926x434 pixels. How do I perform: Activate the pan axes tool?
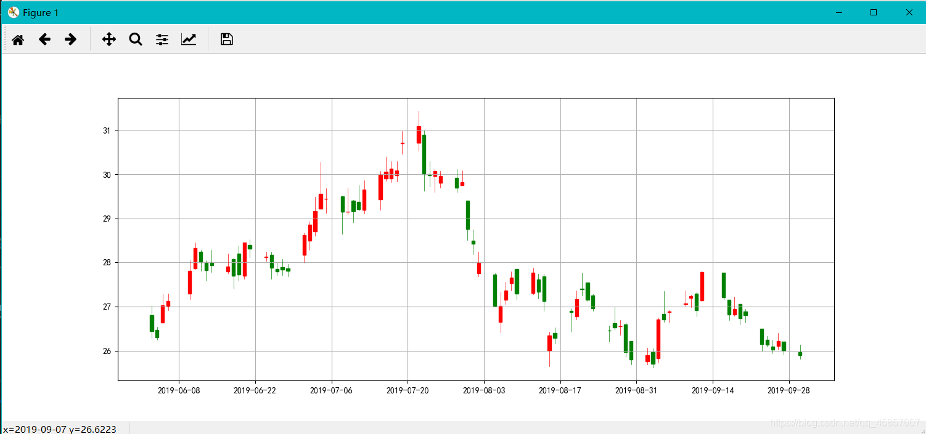click(x=109, y=39)
